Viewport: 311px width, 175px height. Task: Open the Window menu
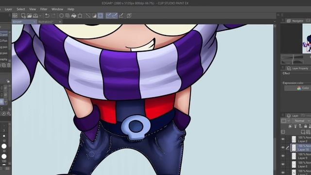point(57,9)
